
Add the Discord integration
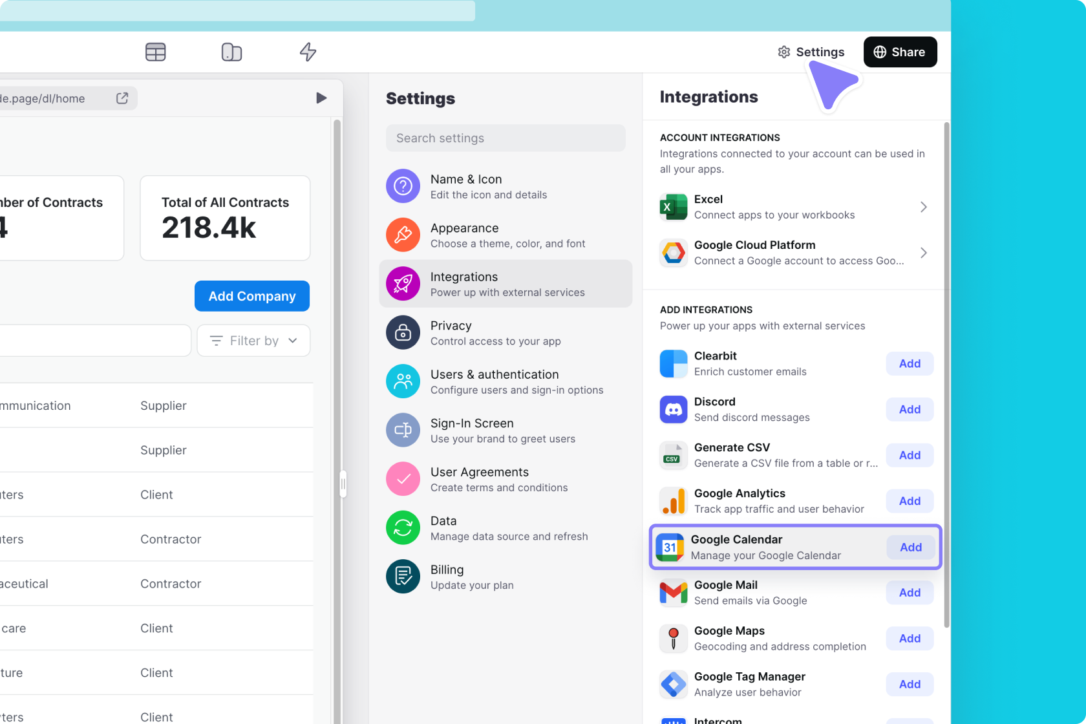[910, 409]
